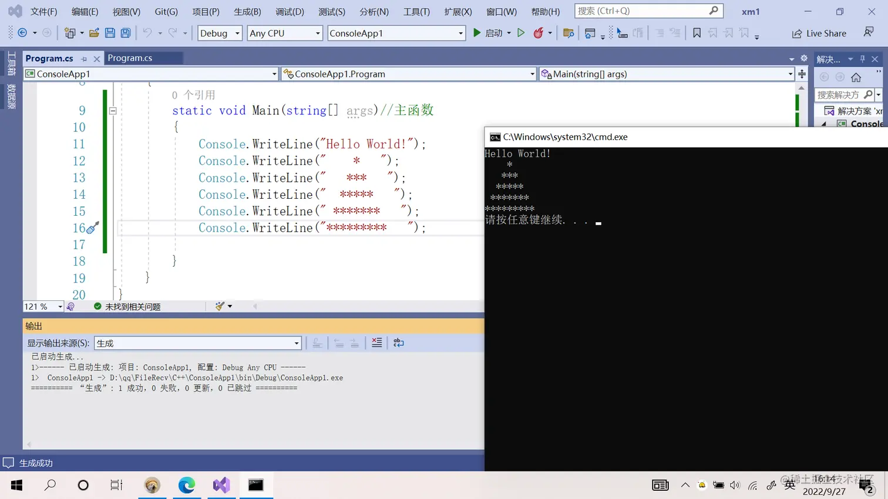The image size is (888, 499).
Task: Open the 窗口(W) menu
Action: pyautogui.click(x=502, y=11)
